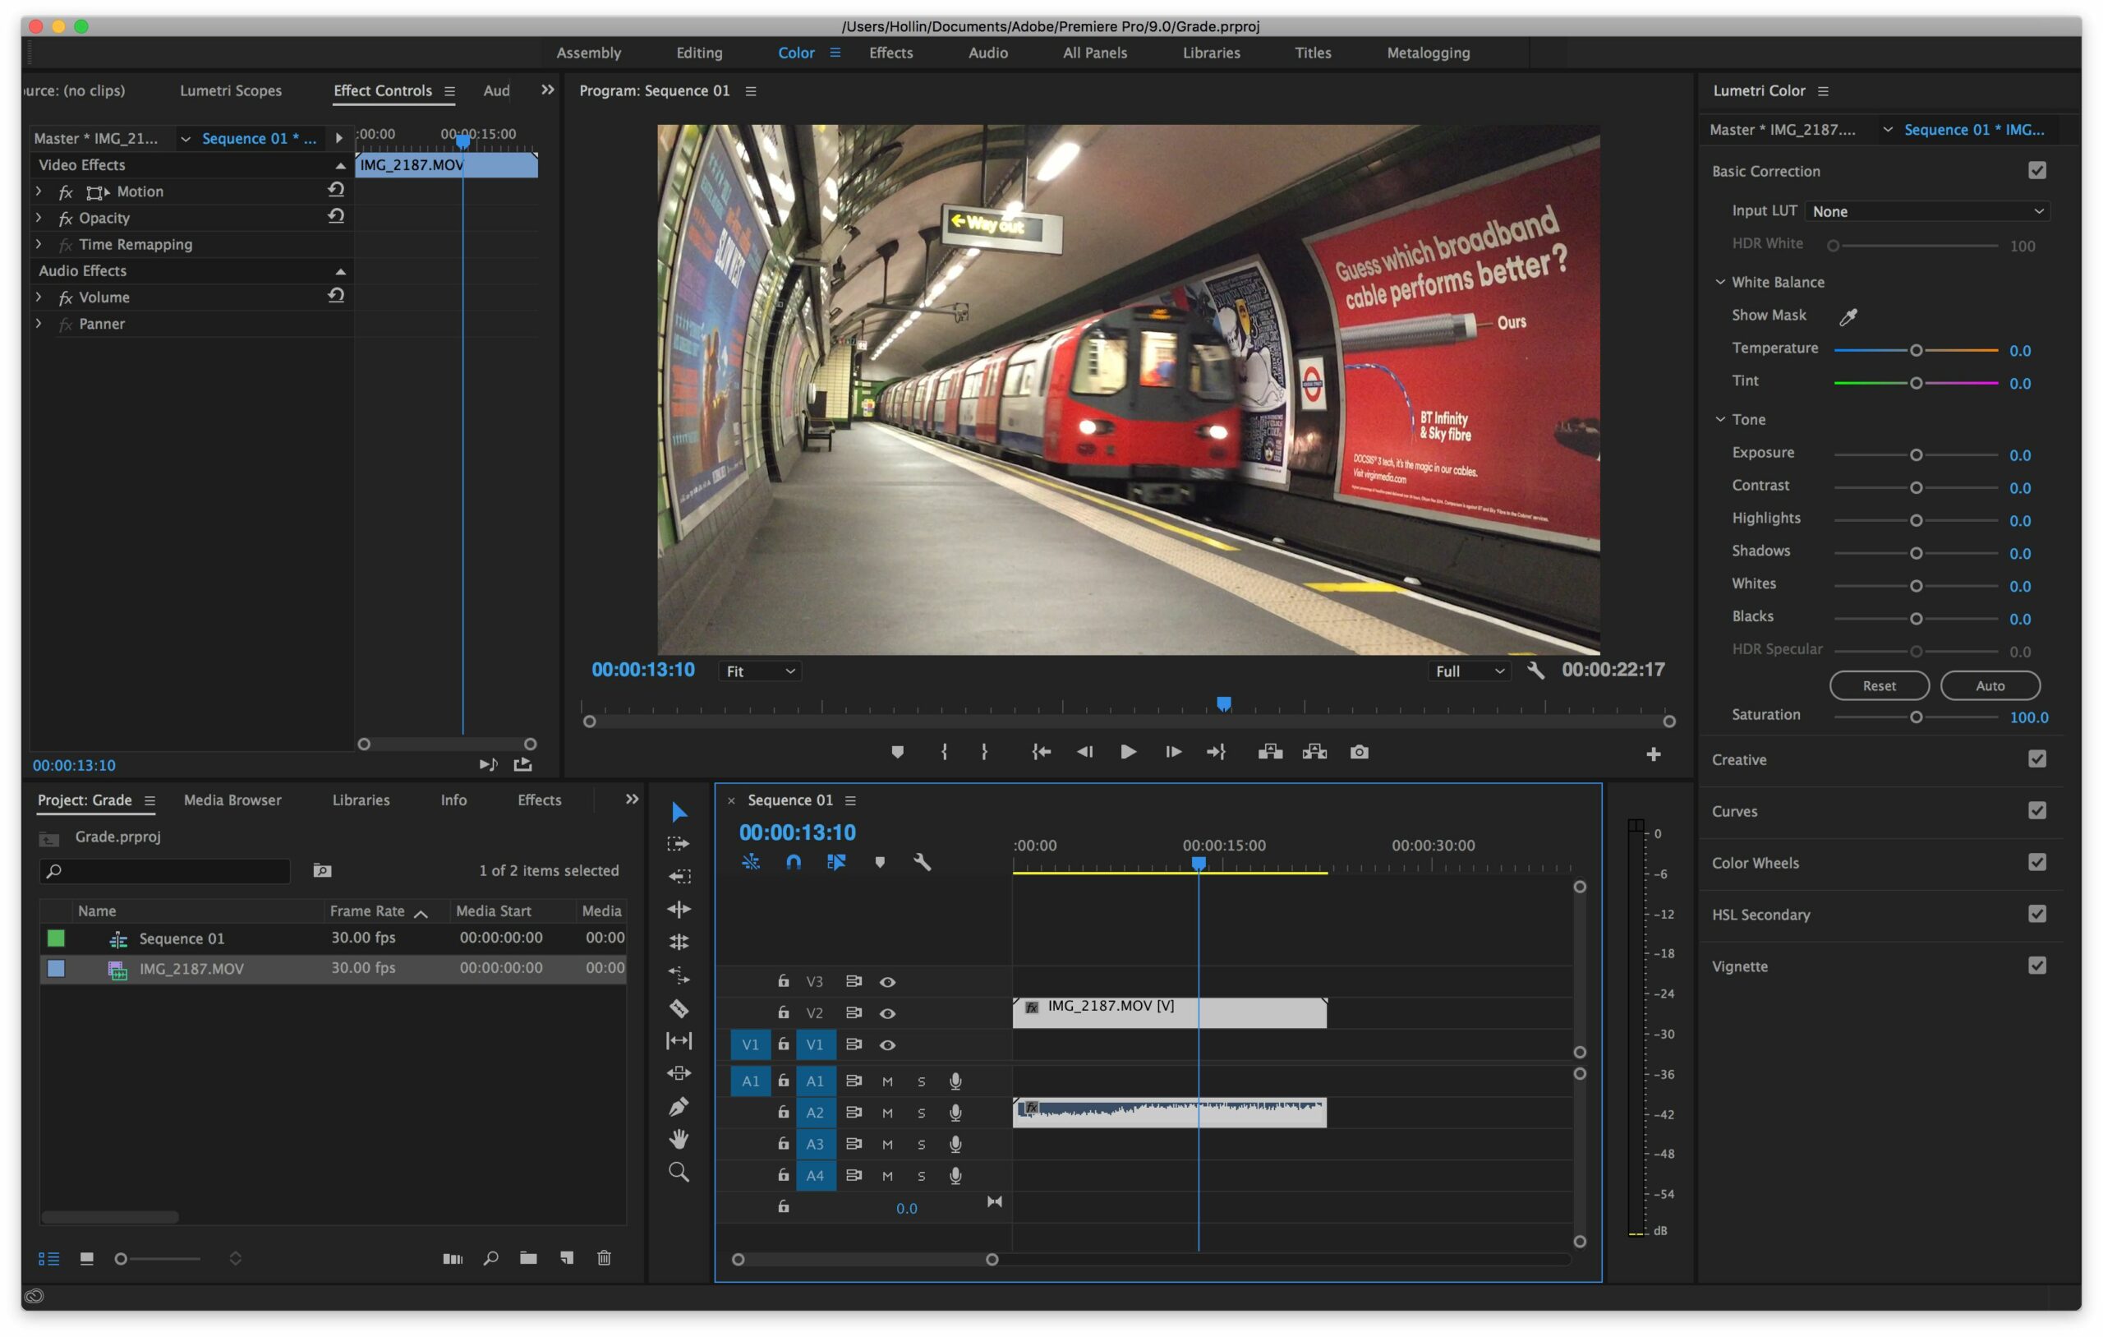Select the Pen tool in toolbar

pos(679,1106)
